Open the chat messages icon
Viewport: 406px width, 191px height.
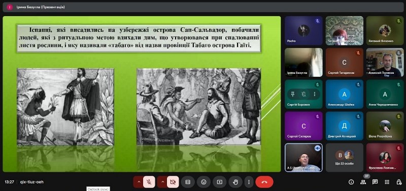point(375,182)
